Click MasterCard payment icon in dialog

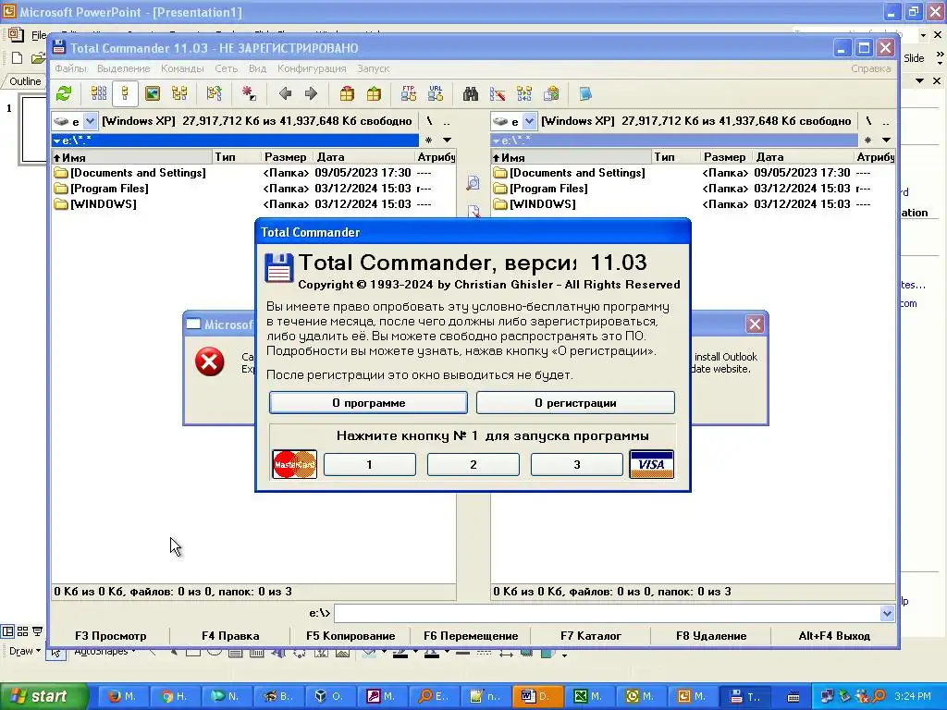click(295, 464)
